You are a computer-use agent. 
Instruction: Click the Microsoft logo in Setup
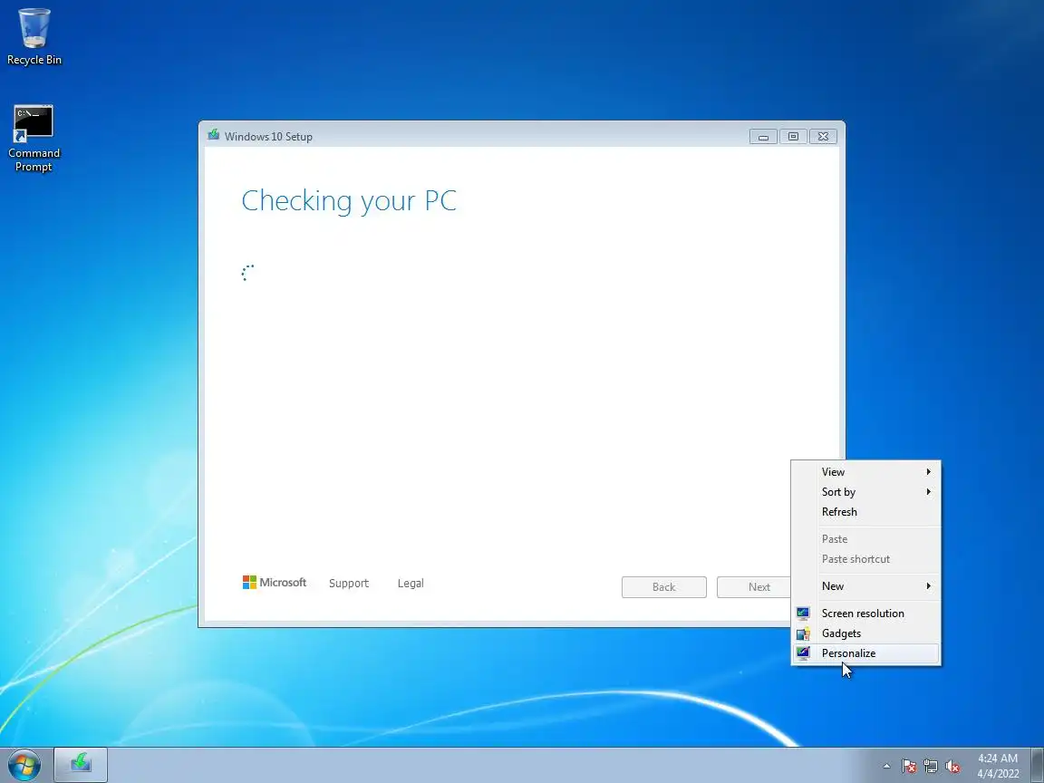point(275,583)
